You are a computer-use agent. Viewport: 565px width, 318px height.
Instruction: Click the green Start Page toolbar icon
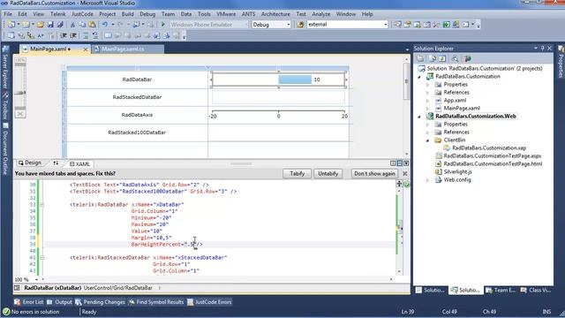click(x=447, y=25)
